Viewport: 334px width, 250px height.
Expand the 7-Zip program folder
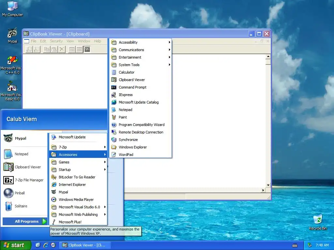(78, 147)
